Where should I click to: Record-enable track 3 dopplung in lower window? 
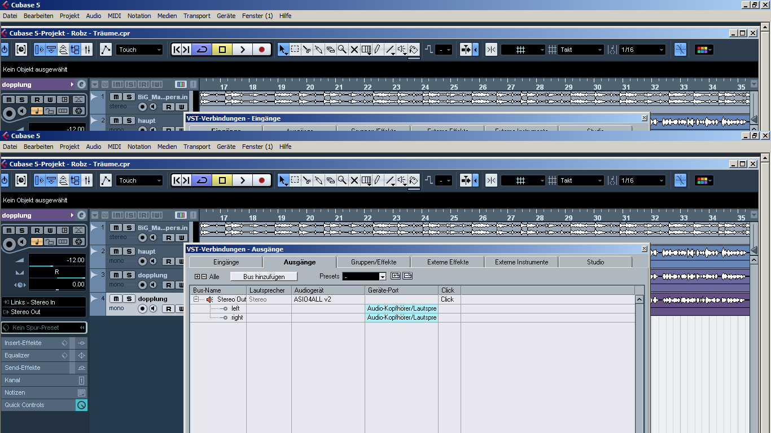pyautogui.click(x=143, y=285)
